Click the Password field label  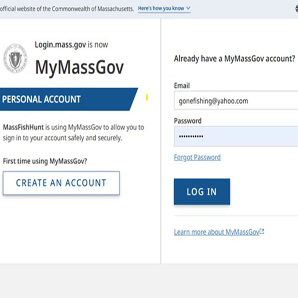(188, 121)
